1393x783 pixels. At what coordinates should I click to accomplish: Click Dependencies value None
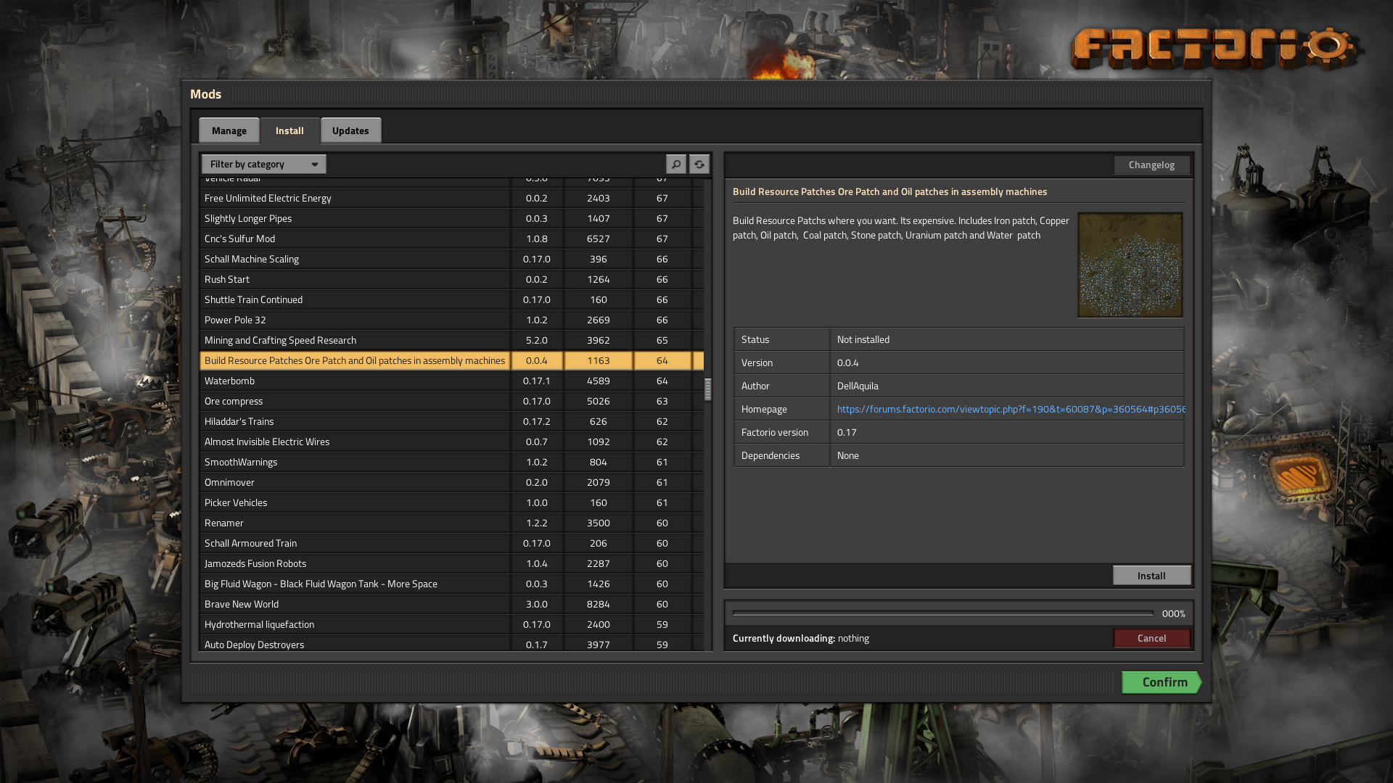tap(847, 455)
